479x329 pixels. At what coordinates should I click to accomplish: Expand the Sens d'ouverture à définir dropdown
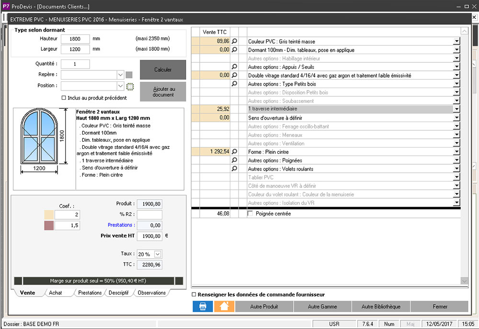tap(456, 118)
